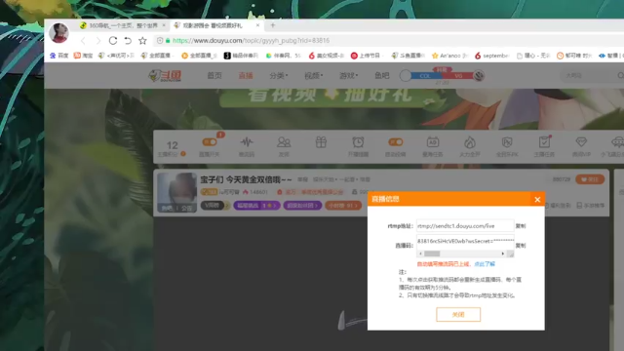Viewport: 624px width, 351px height.
Task: Close the 直播信息 dialog with the X
Action: pos(537,199)
